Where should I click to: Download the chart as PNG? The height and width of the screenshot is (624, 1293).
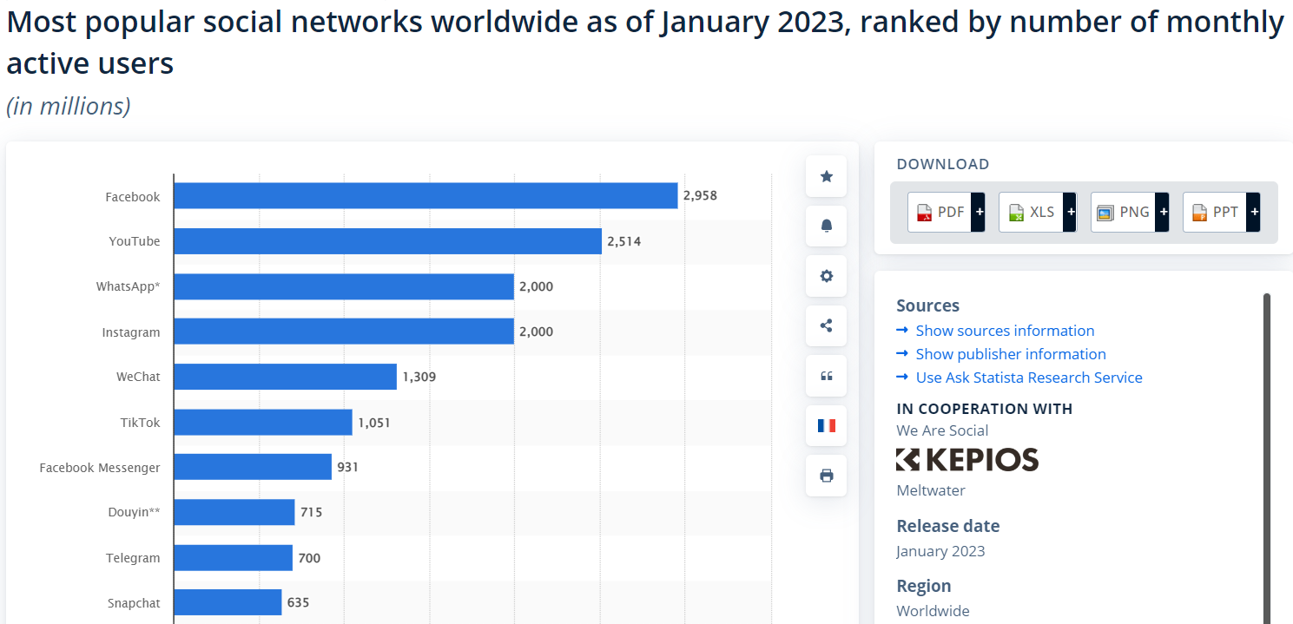click(x=1129, y=212)
